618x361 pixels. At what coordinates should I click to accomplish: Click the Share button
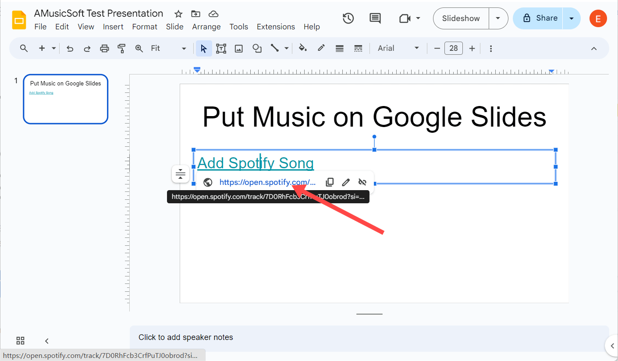click(x=538, y=18)
